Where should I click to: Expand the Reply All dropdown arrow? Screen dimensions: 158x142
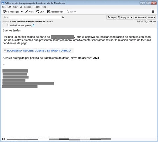tap(132, 17)
